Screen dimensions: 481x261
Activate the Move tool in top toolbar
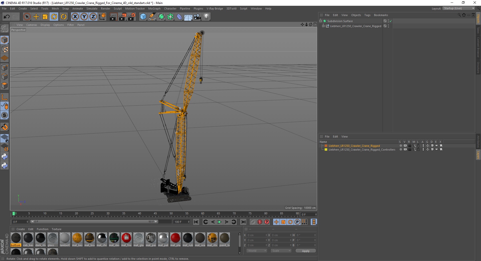point(36,17)
